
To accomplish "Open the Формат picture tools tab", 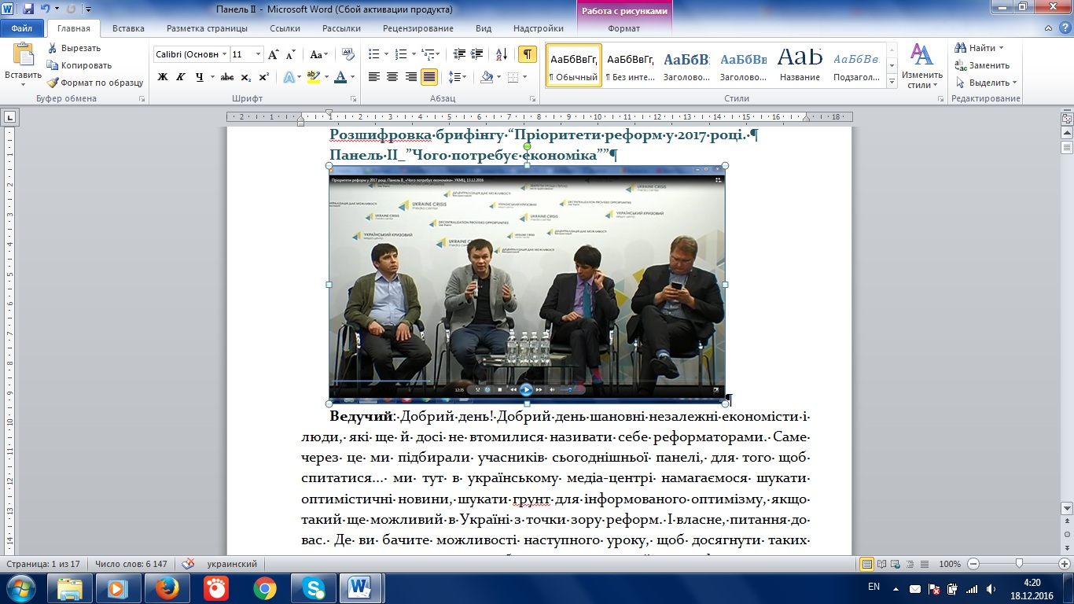I will (x=624, y=28).
